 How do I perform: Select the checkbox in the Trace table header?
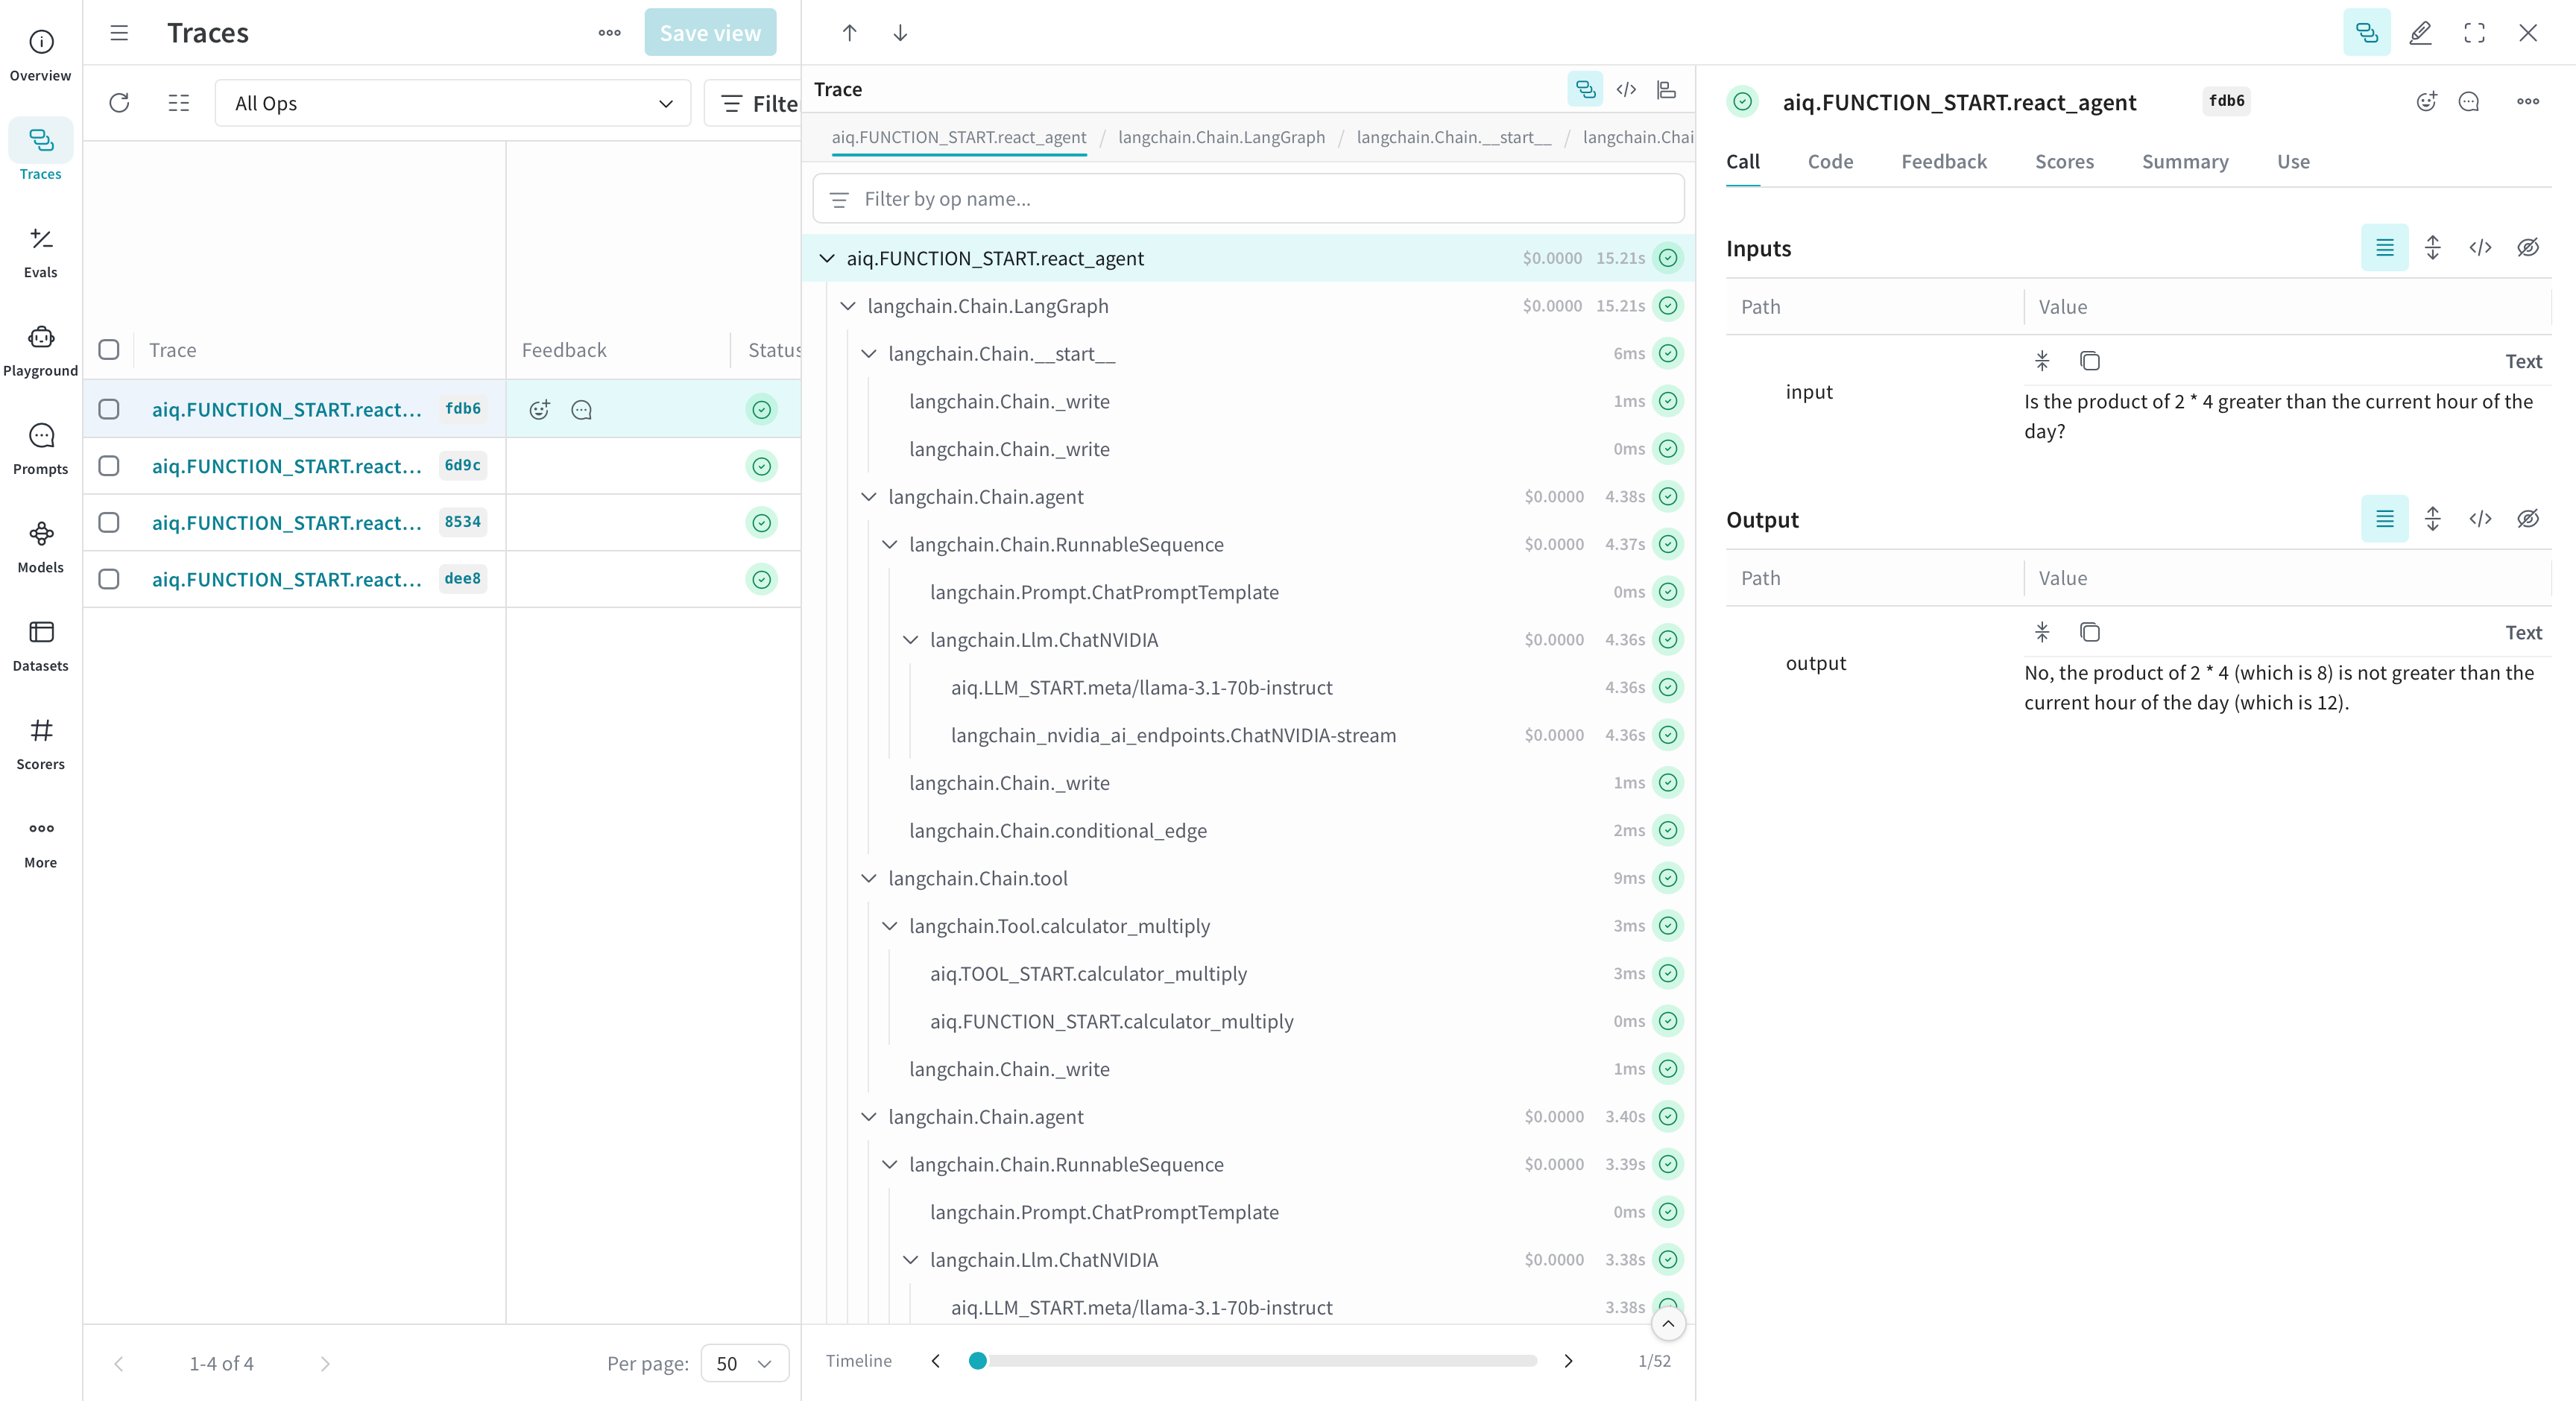tap(108, 349)
